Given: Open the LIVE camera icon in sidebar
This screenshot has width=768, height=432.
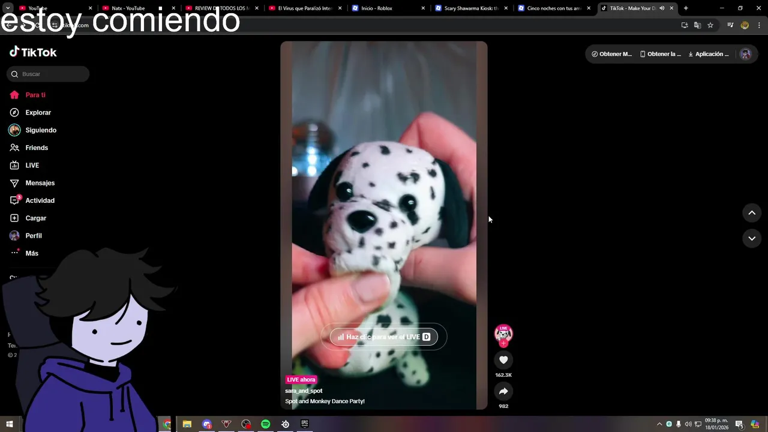Looking at the screenshot, I should (14, 165).
